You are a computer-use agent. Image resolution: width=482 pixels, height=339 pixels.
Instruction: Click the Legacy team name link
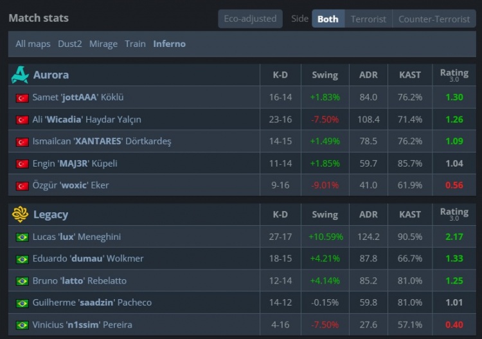50,214
